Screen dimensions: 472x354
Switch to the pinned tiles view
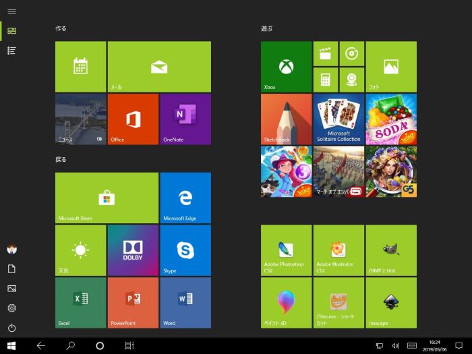tap(11, 30)
